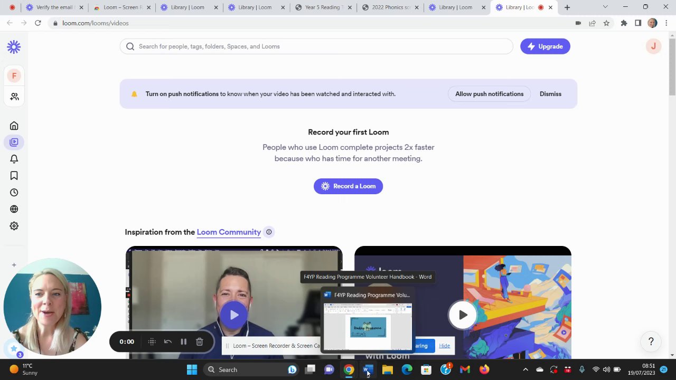The height and width of the screenshot is (380, 676).
Task: Close the Year 5 Reading tab
Action: tap(349, 7)
